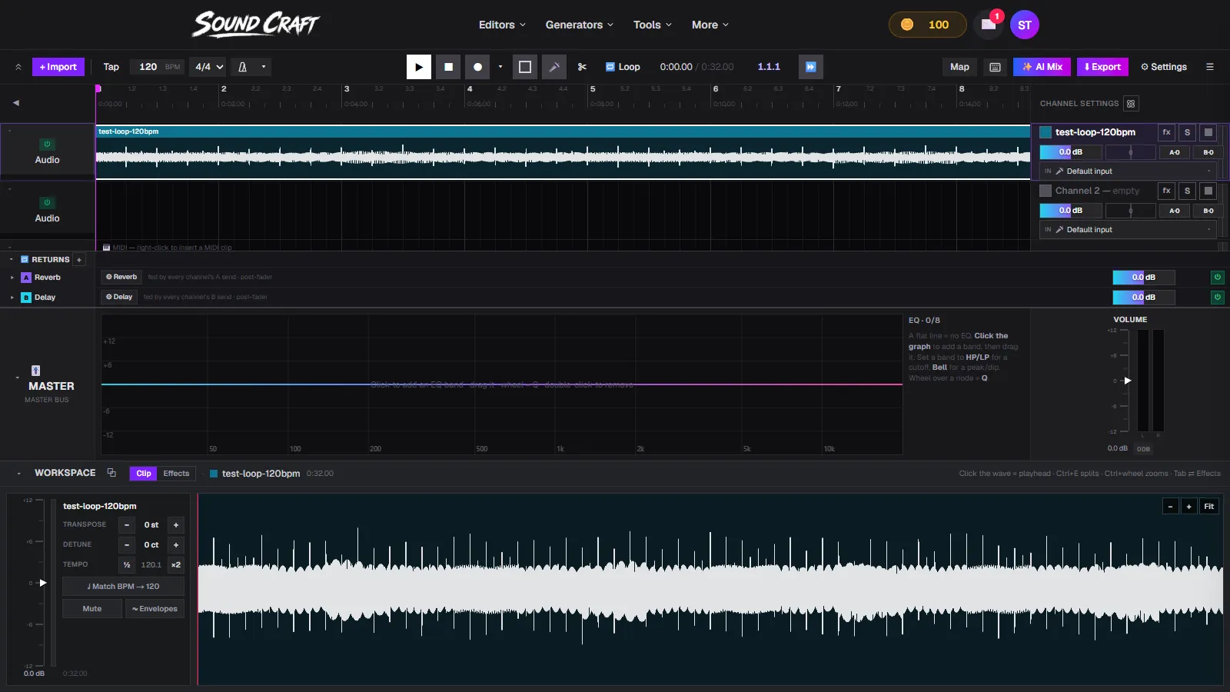Adjust the test-loop-120bpm channel volume slider

1070,152
